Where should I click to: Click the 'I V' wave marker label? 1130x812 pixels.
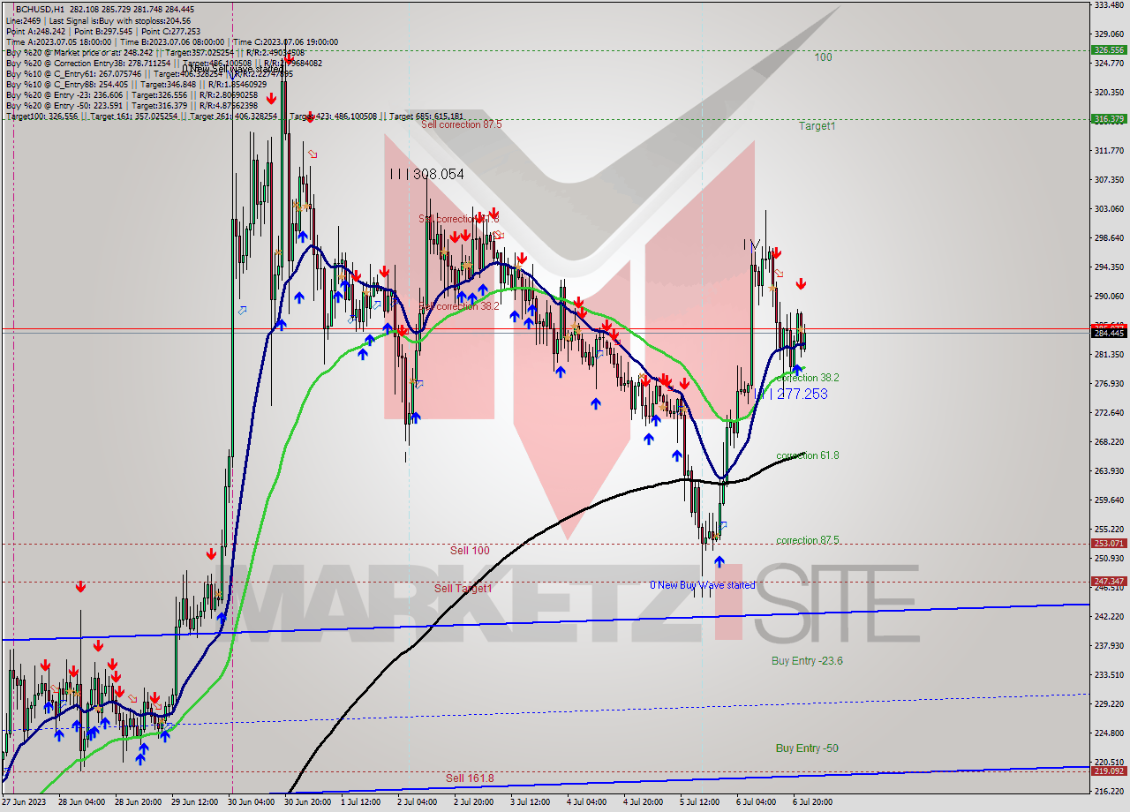[x=752, y=244]
